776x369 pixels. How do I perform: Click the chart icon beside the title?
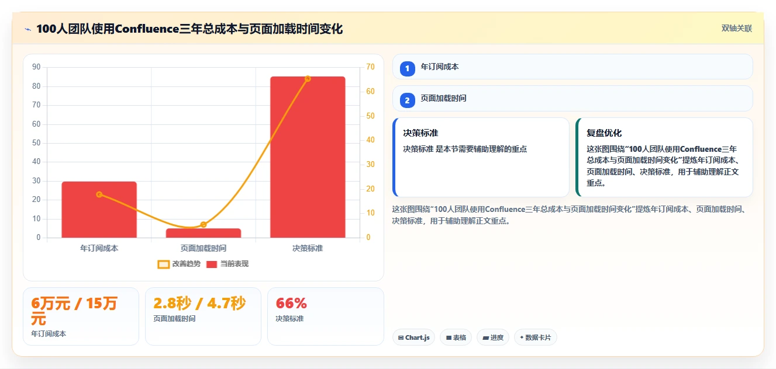point(27,29)
